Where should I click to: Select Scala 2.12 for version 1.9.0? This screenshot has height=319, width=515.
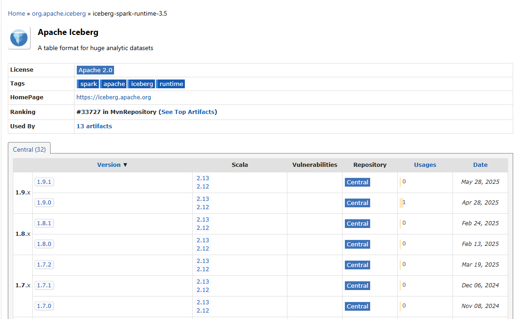[203, 207]
